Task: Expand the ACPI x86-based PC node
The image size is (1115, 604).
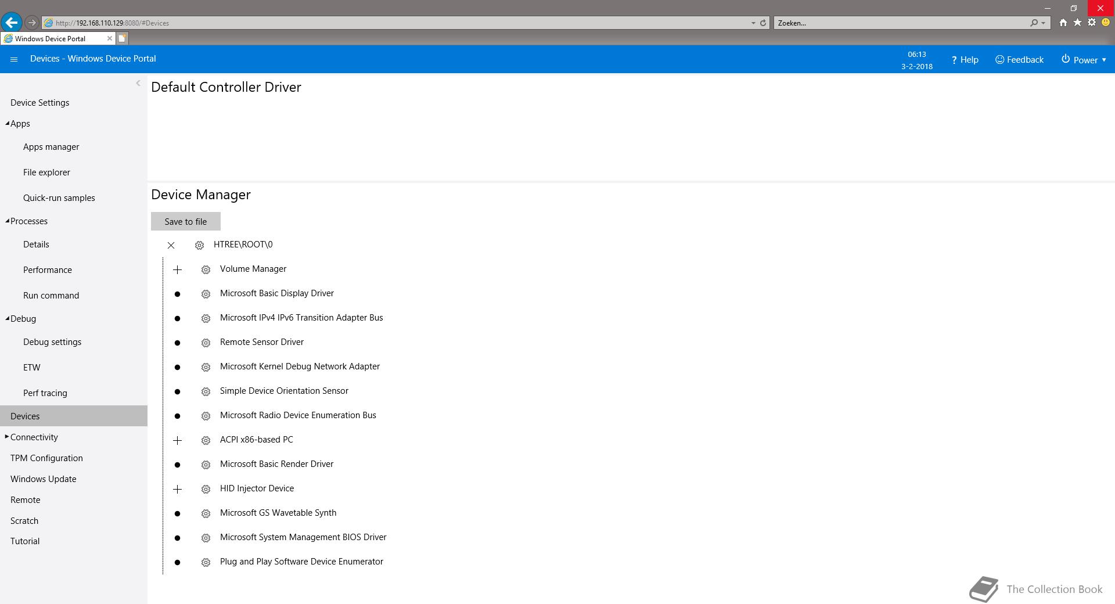Action: pos(178,441)
